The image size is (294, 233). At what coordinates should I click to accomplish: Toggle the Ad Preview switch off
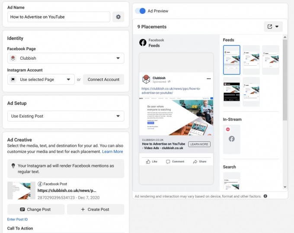click(140, 11)
